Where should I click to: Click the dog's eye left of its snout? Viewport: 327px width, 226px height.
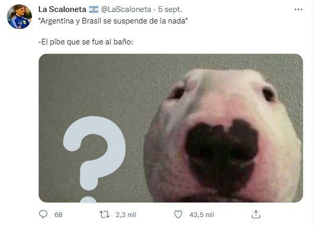[x=177, y=93]
